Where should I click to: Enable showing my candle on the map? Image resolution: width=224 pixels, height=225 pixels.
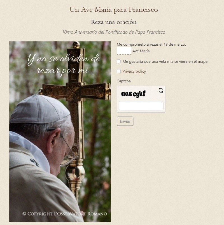click(x=119, y=61)
